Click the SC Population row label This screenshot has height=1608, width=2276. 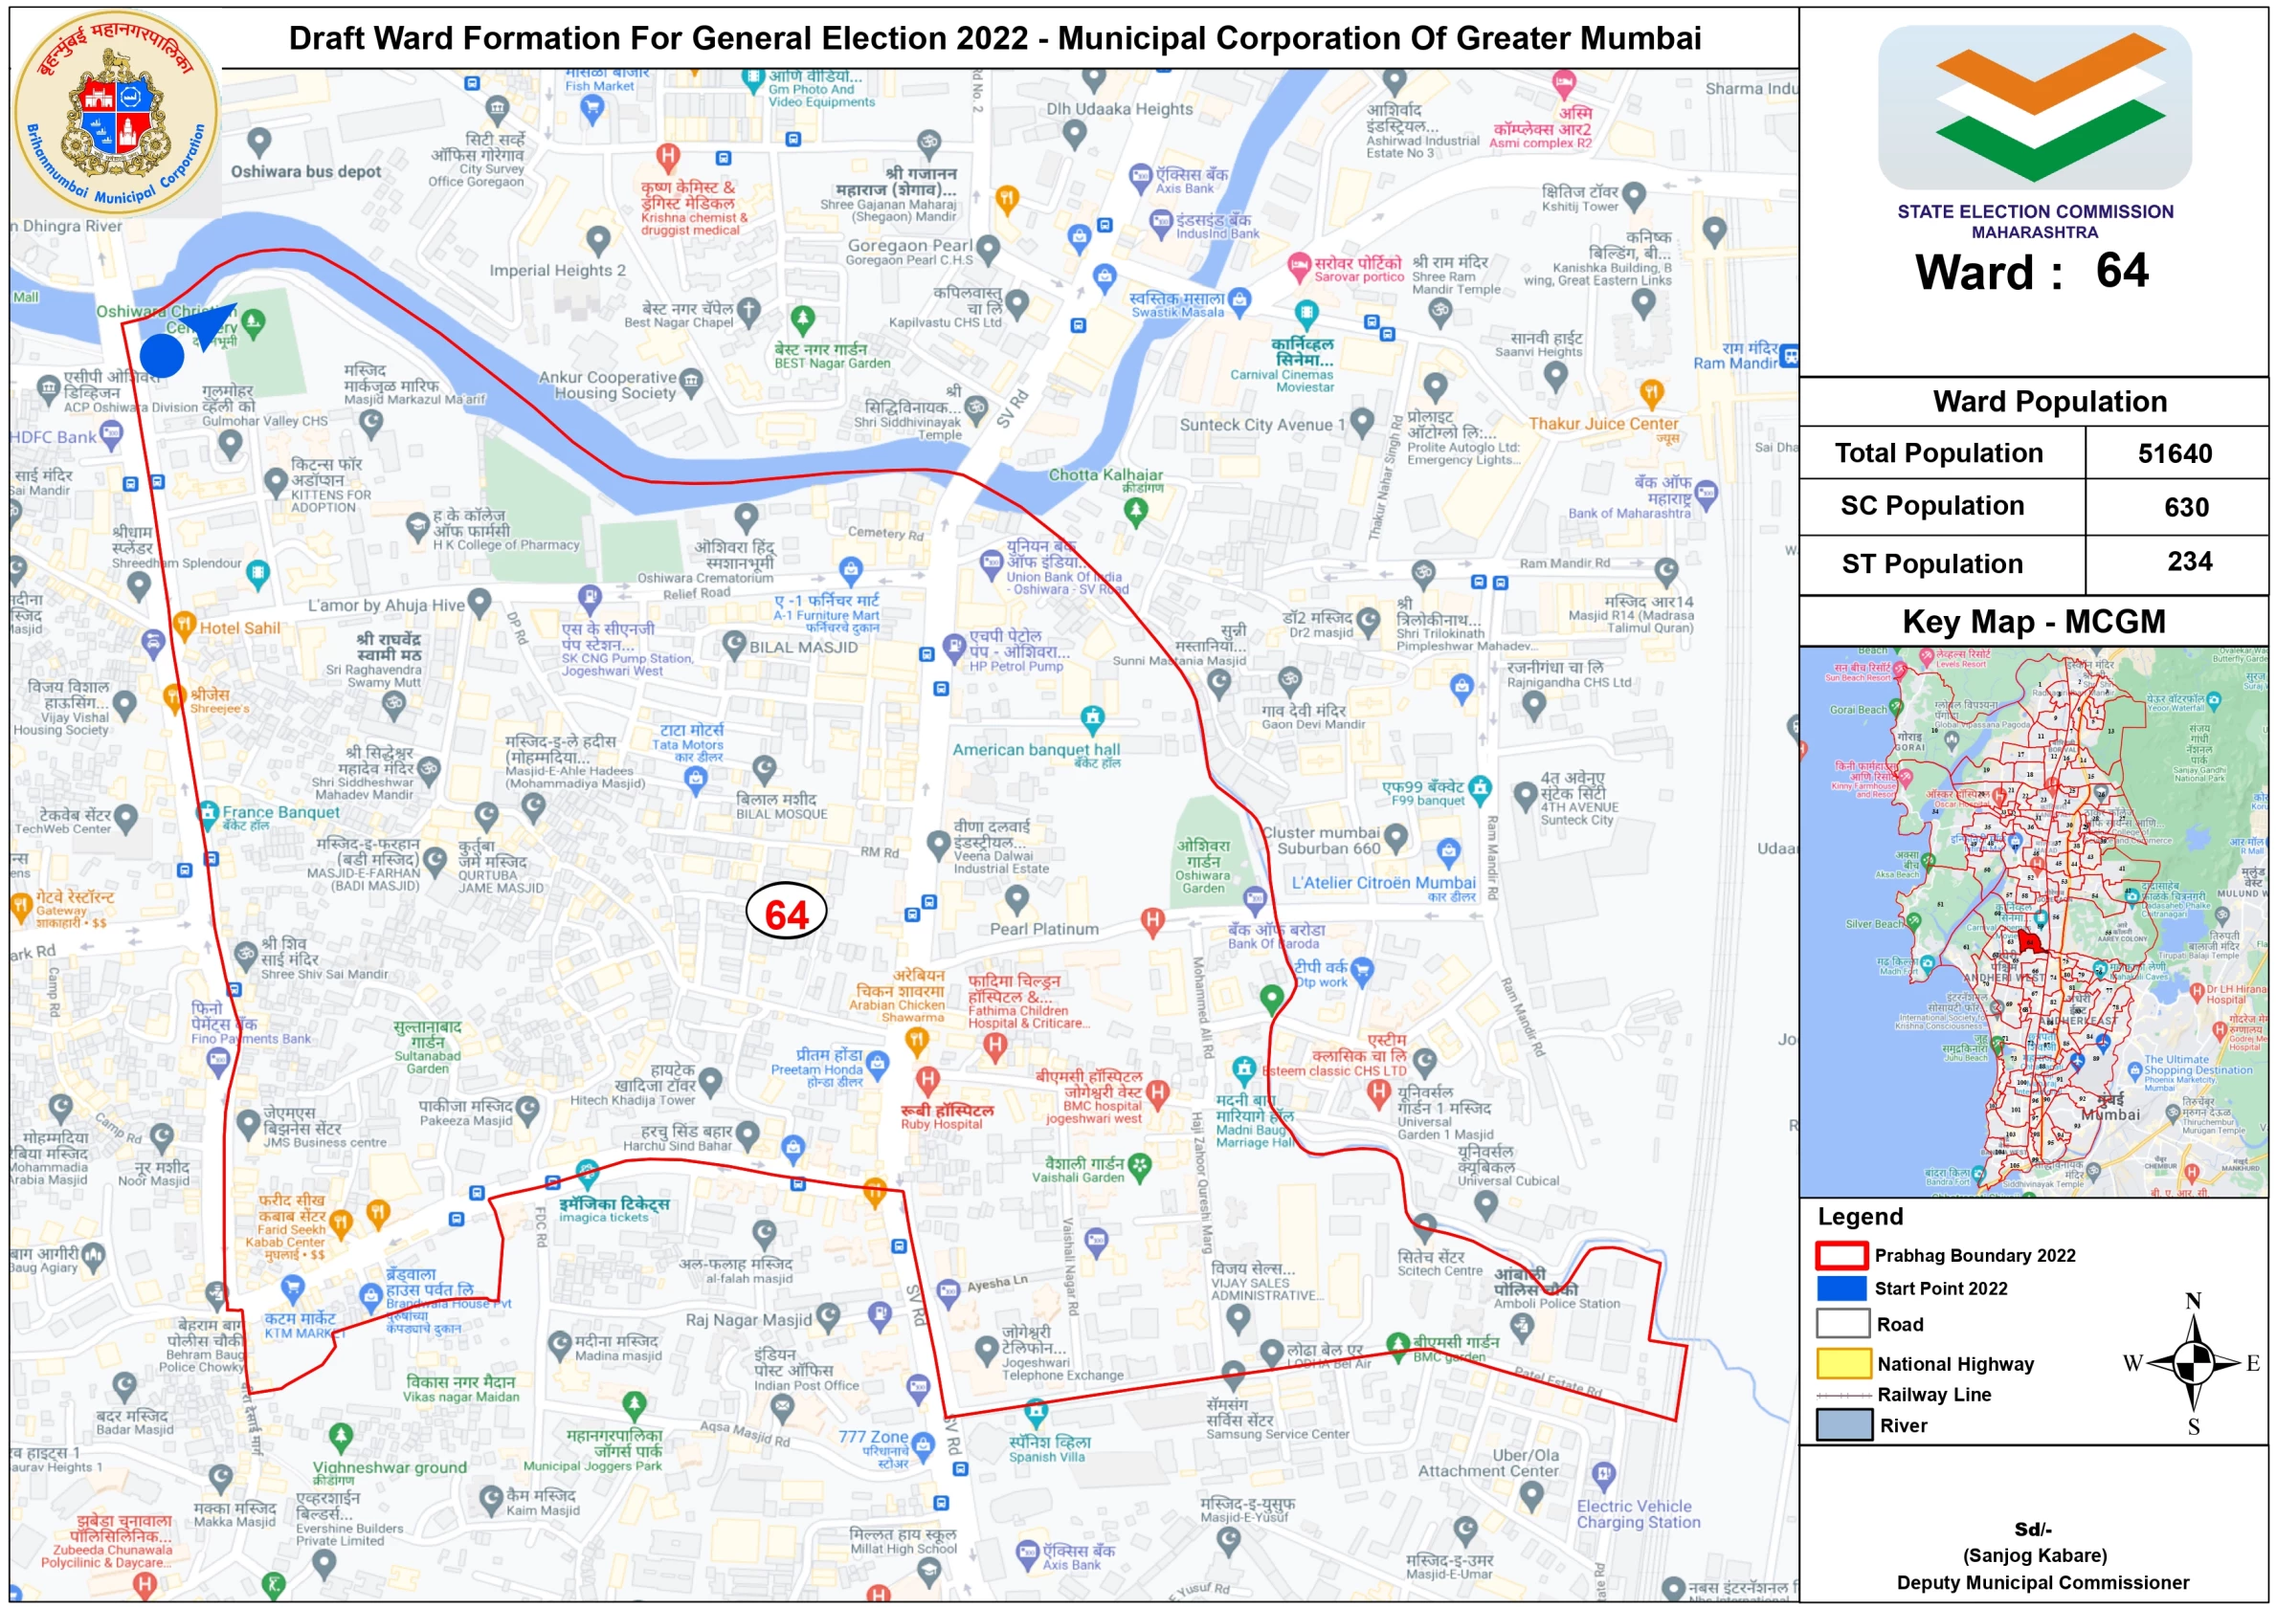coord(1931,506)
